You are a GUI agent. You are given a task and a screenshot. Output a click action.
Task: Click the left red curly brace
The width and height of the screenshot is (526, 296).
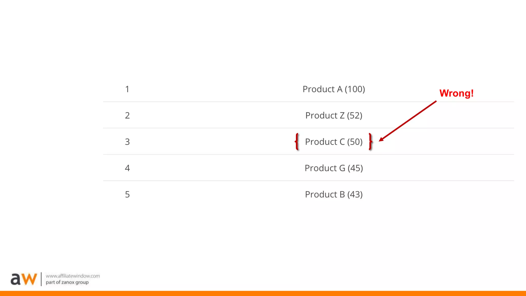(297, 142)
